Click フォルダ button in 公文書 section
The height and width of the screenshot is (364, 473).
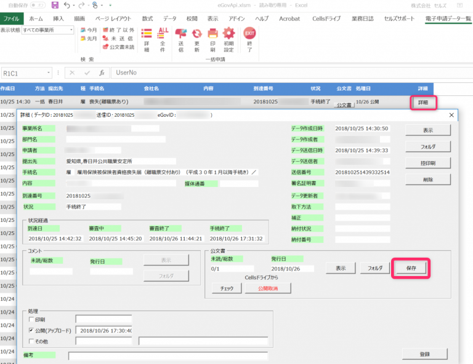(x=375, y=268)
